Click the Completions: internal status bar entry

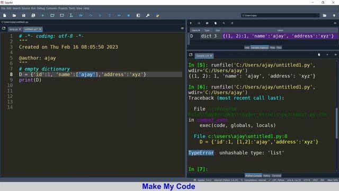point(253,180)
